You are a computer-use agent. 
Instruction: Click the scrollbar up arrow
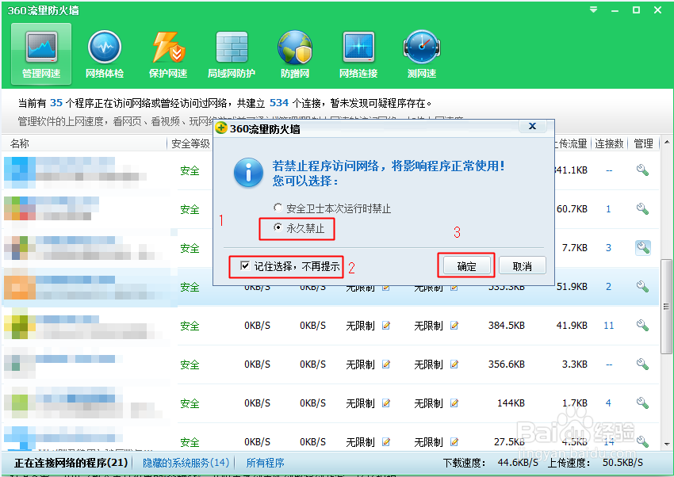coord(667,142)
